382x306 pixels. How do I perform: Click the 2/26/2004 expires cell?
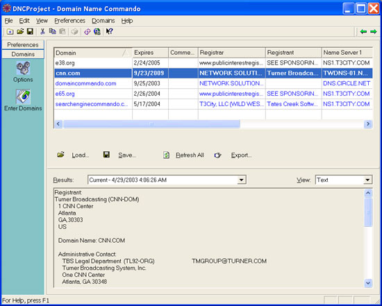tap(150, 94)
